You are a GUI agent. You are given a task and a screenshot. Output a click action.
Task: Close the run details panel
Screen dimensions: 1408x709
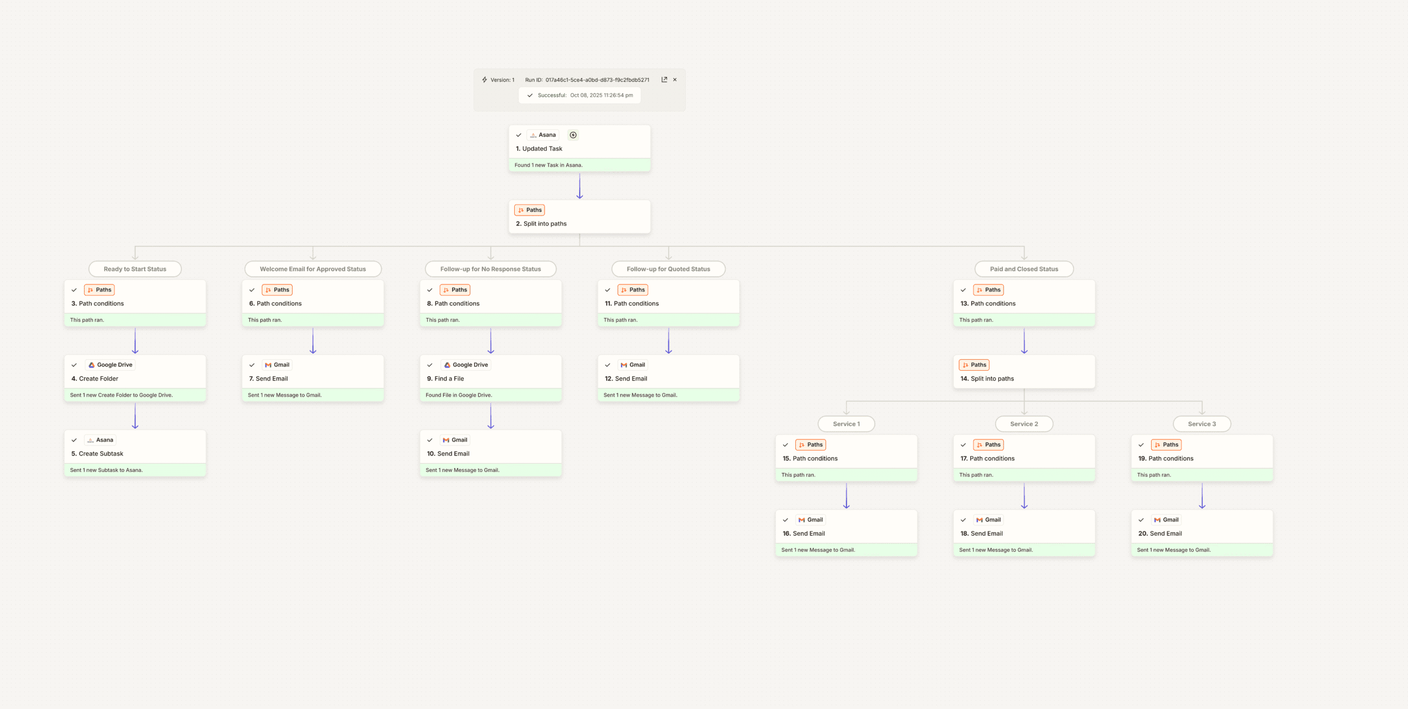[x=675, y=79]
